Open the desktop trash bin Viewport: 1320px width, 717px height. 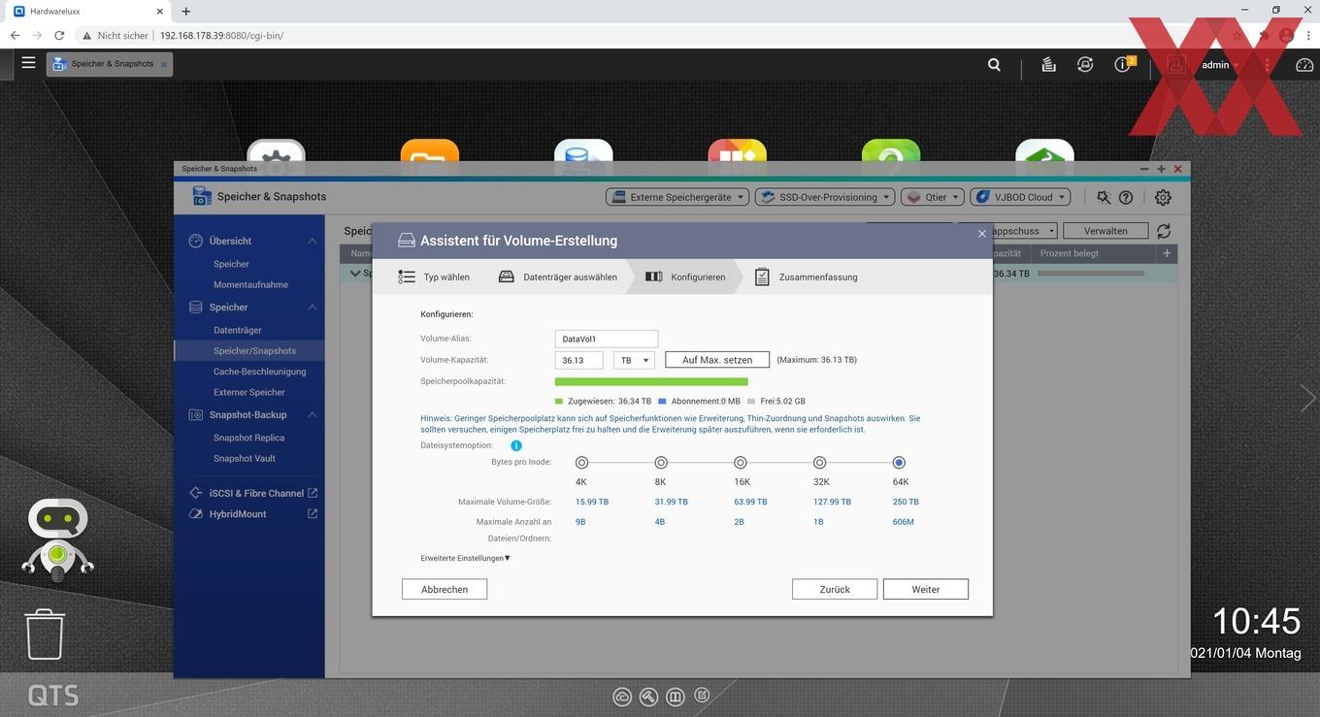pos(45,634)
